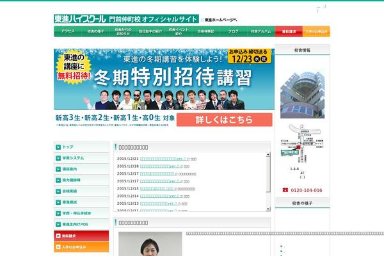Viewport: 384px width, 256px height.
Task: Click the news list scrollbar thumb
Action: coord(268,175)
